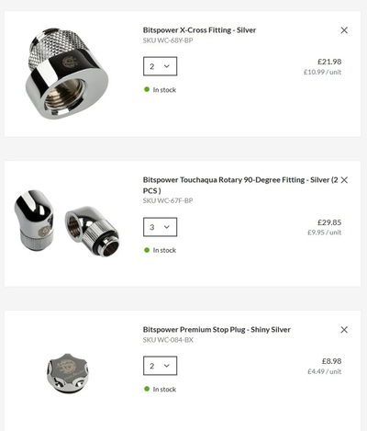This screenshot has width=367, height=431.
Task: Open quantity dropdown for X-Cross Fitting
Action: 160,66
